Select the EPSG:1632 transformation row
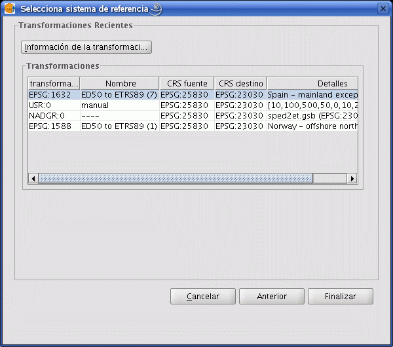This screenshot has width=393, height=347. pyautogui.click(x=193, y=95)
